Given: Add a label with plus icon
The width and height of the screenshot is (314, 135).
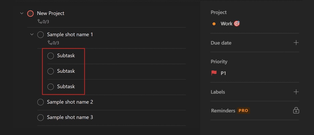Looking at the screenshot, I should [x=296, y=92].
